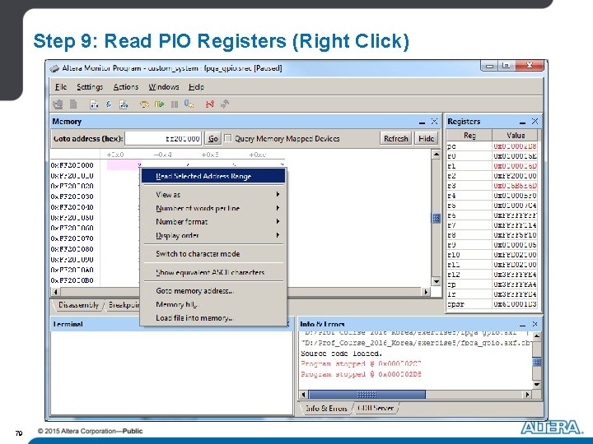593x444 pixels.
Task: Minimize the Memory panel
Action: point(422,122)
